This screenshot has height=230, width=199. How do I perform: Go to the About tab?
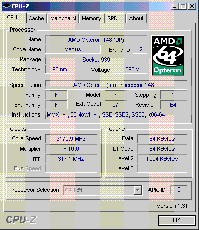point(136,18)
